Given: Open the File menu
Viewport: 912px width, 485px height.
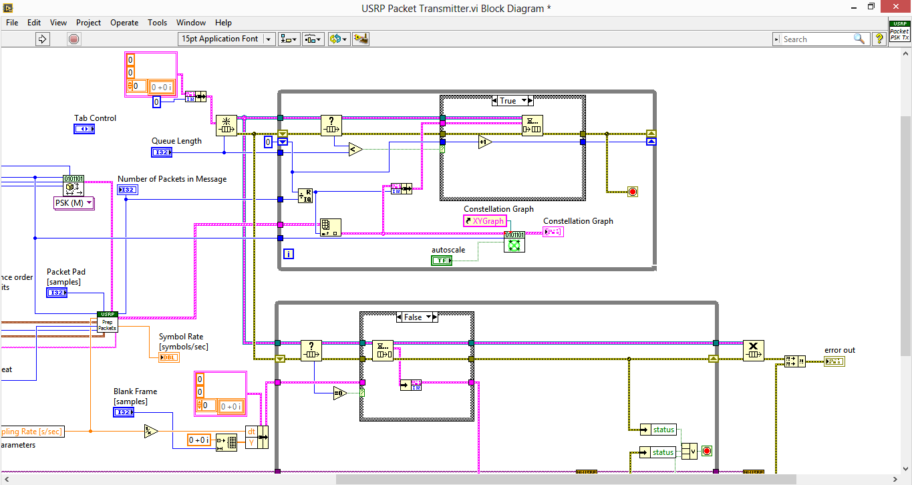Looking at the screenshot, I should [x=12, y=22].
